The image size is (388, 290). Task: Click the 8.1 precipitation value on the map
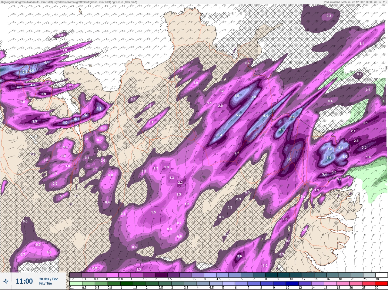click(281, 130)
